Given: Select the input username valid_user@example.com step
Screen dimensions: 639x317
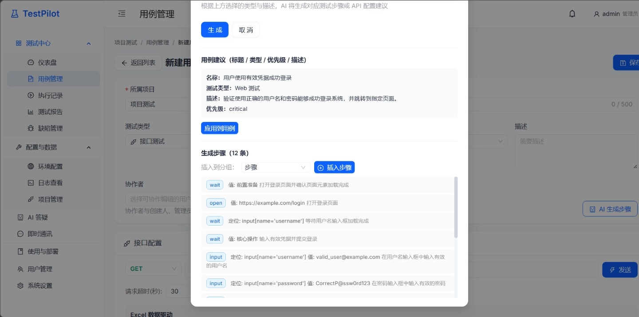Looking at the screenshot, I should (327, 261).
